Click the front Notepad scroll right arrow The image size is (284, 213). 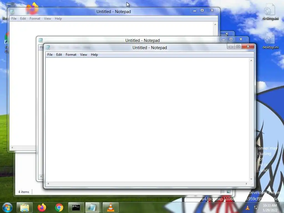246,184
